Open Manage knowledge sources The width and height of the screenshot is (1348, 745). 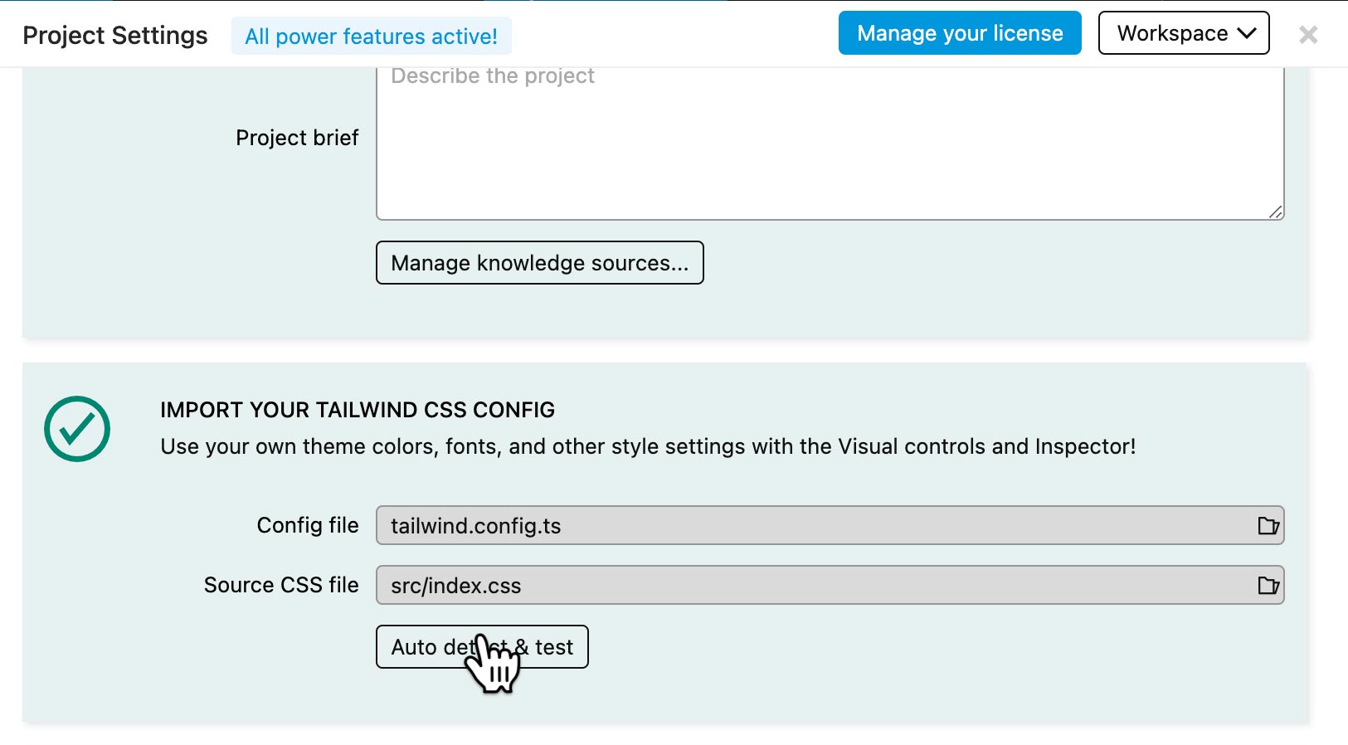(540, 263)
